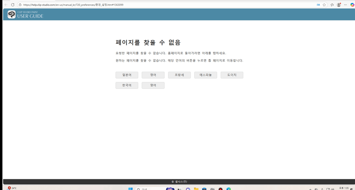Image resolution: width=355 pixels, height=190 pixels.
Task: Open the taskbar clock showing 오후 1:35
Action: coord(344,188)
